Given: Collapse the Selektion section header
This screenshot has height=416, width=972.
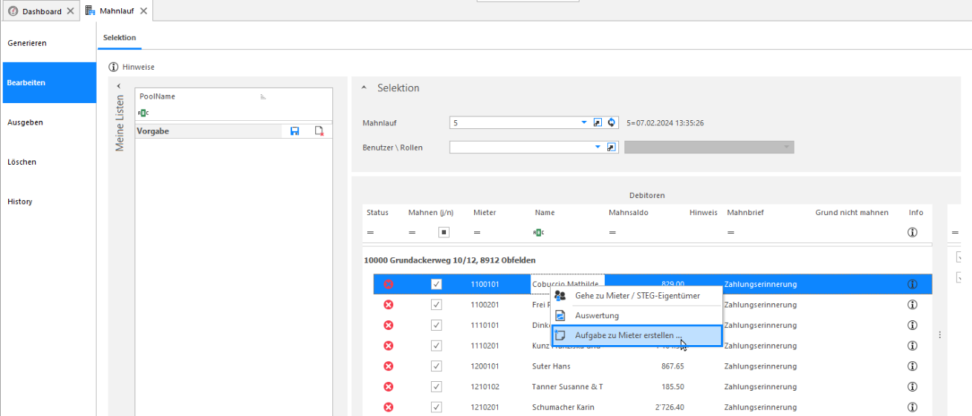Looking at the screenshot, I should pos(363,88).
